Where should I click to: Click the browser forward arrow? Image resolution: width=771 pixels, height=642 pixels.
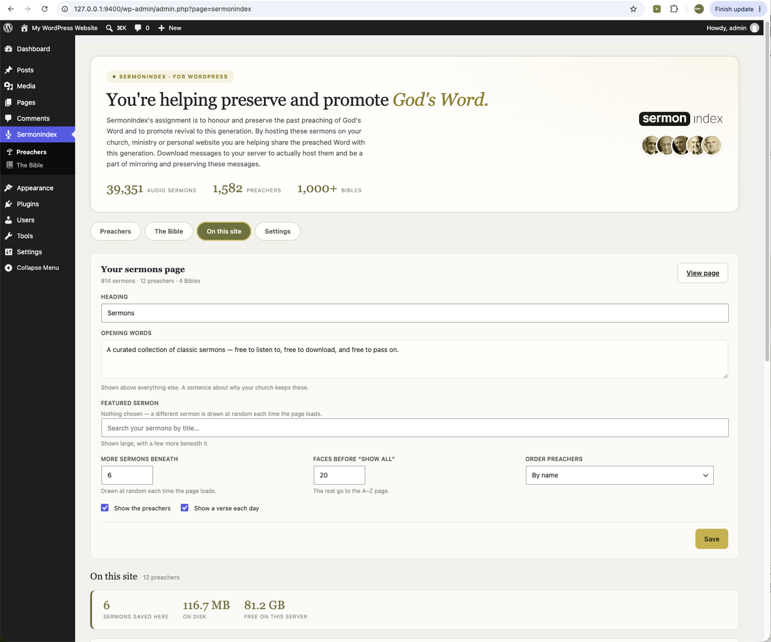(28, 9)
